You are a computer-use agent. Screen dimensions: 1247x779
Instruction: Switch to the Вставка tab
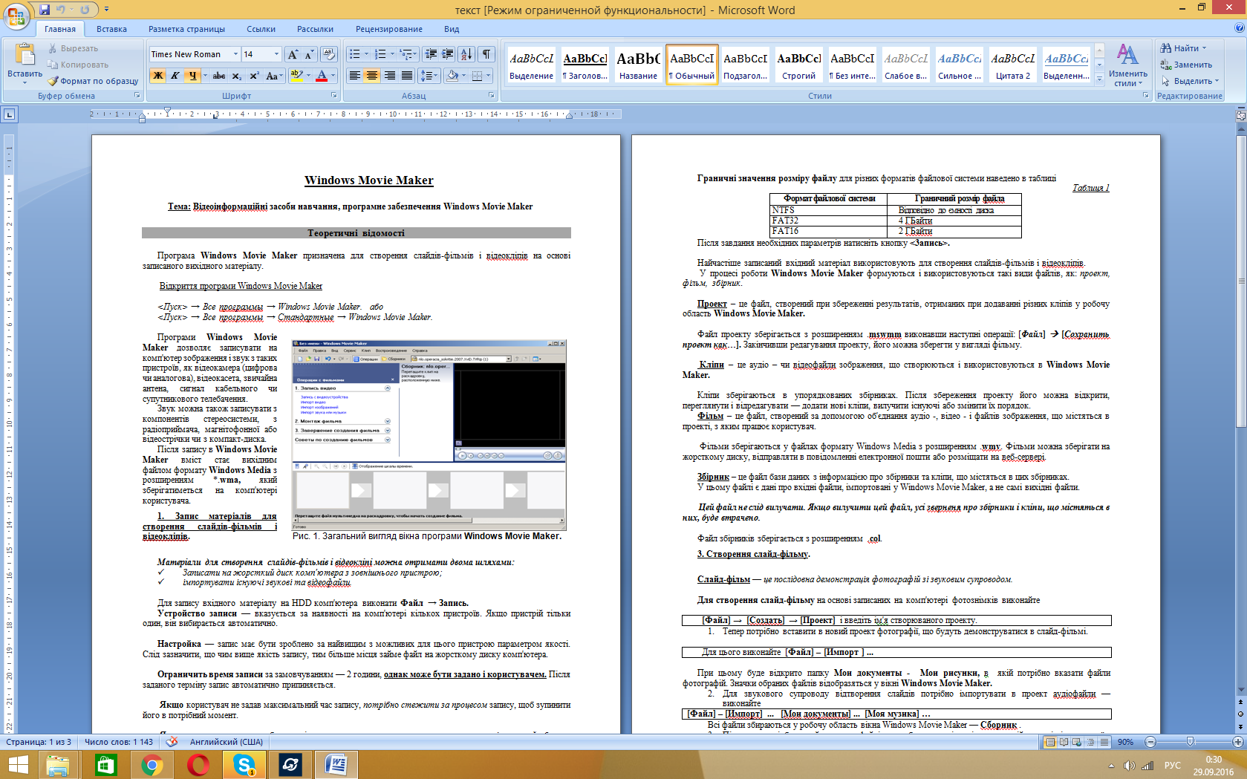[x=111, y=29]
